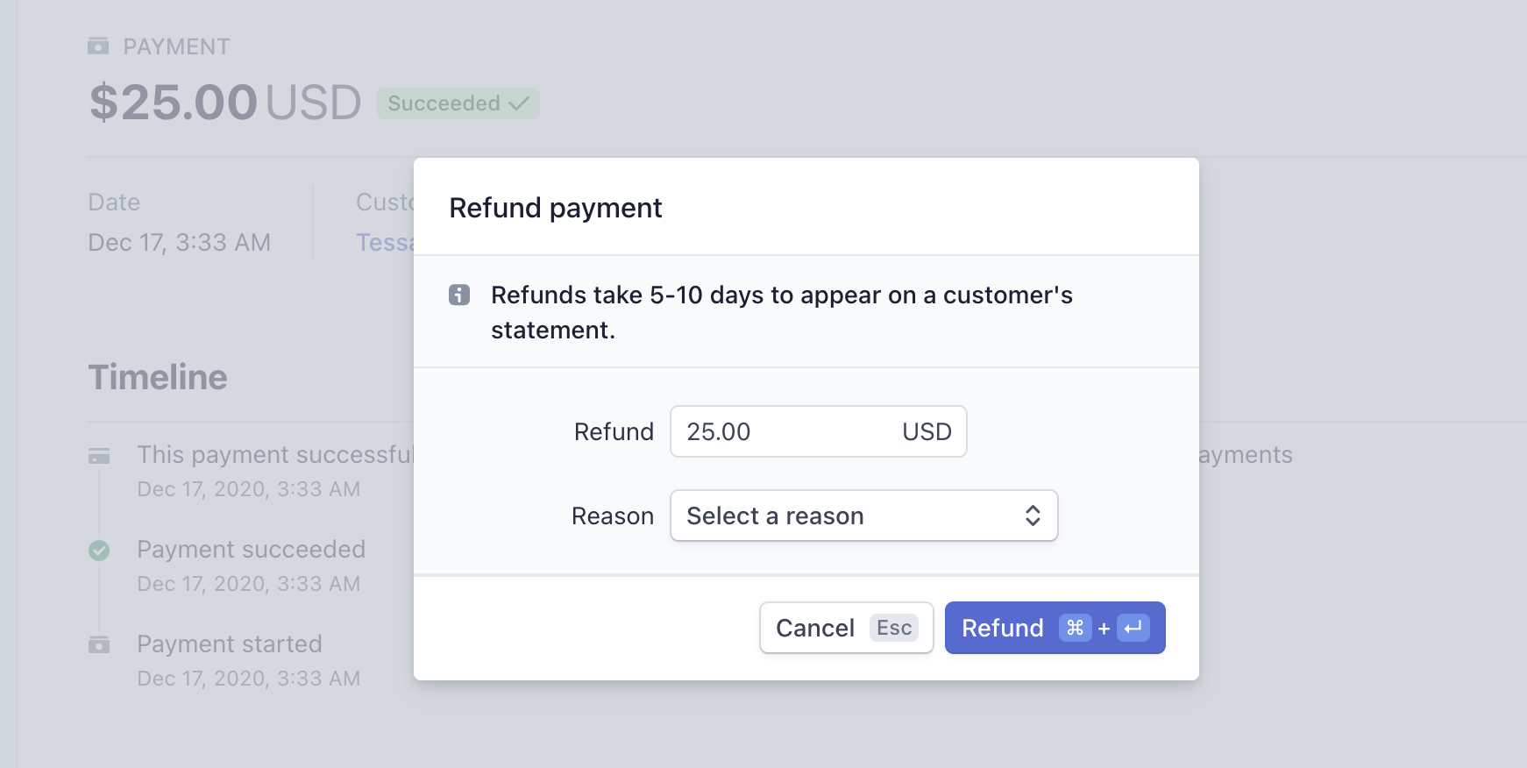This screenshot has height=768, width=1527.
Task: Select the Payment succeeded timeline entry
Action: pos(251,550)
